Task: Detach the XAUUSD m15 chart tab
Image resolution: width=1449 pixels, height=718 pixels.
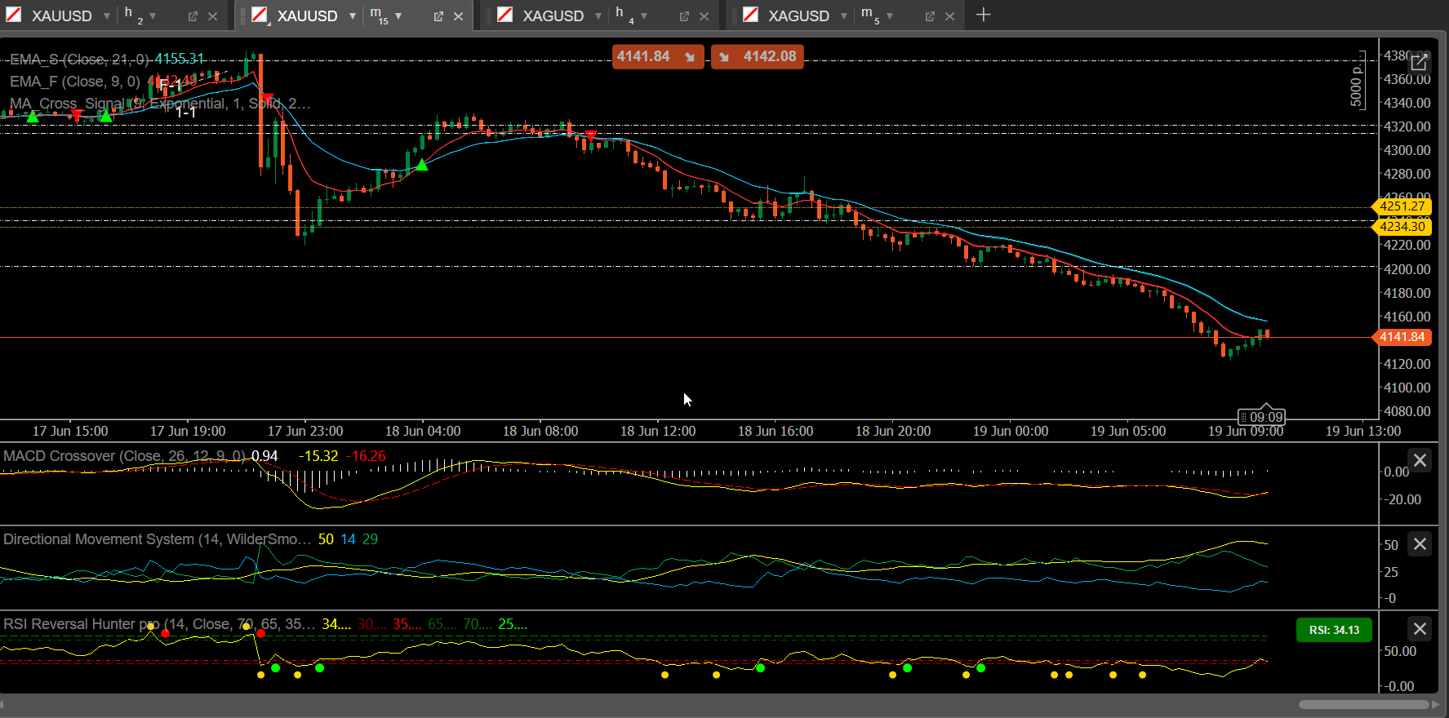Action: click(x=438, y=16)
